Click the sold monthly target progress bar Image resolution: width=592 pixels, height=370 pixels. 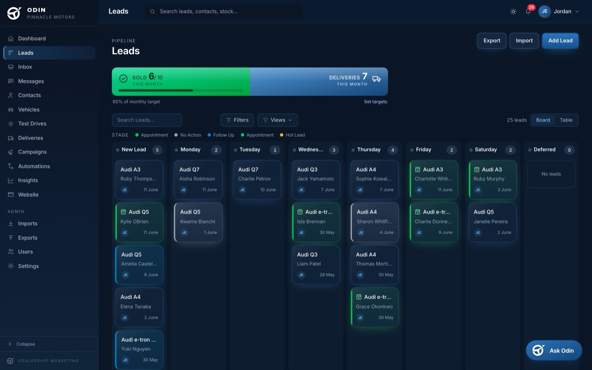click(181, 90)
